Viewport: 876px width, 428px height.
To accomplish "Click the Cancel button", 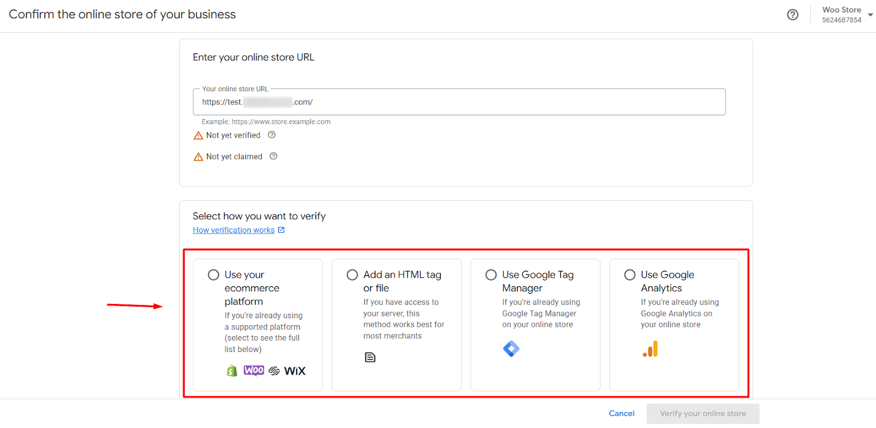I will 621,414.
